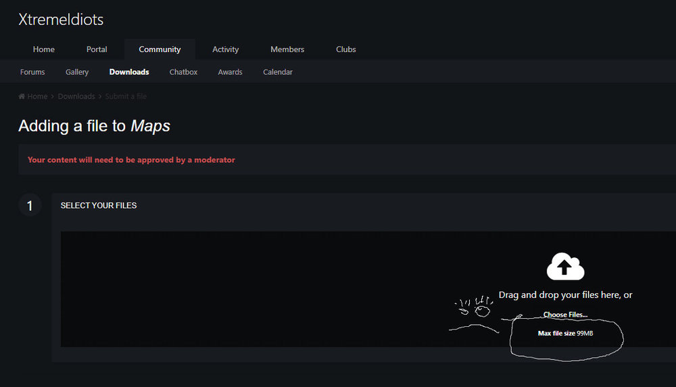Click the step 1 circle badge
Image resolution: width=676 pixels, height=387 pixels.
30,205
